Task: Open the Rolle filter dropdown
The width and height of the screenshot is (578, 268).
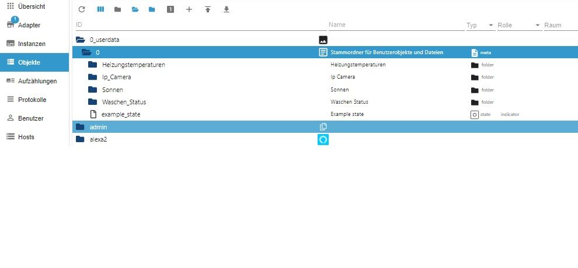Action: click(x=537, y=26)
